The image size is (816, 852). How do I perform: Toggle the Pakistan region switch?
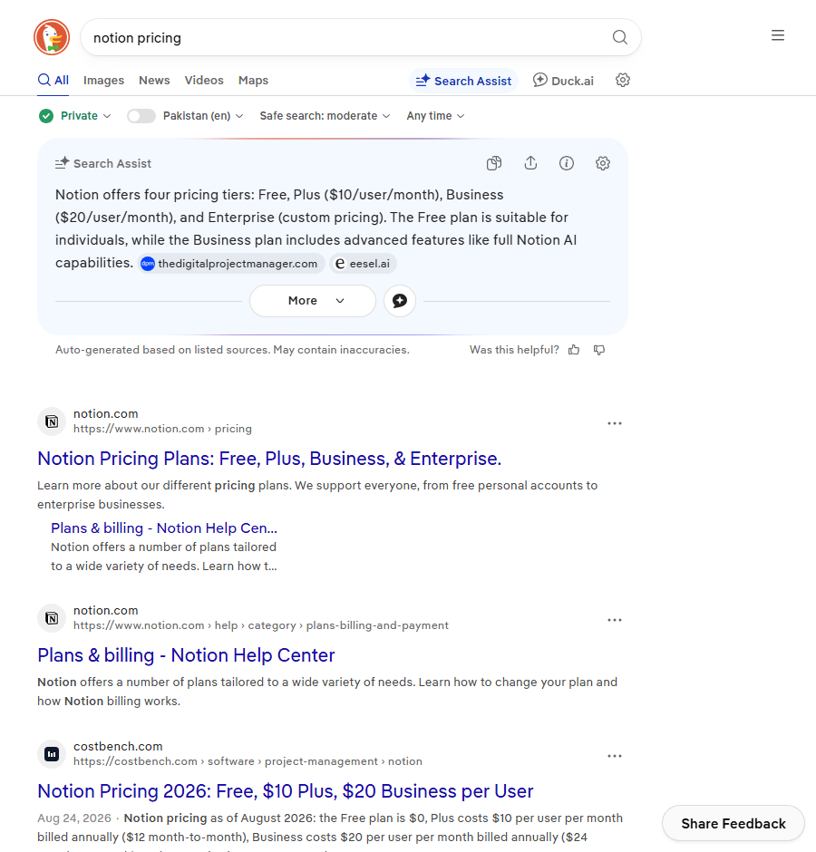coord(141,116)
